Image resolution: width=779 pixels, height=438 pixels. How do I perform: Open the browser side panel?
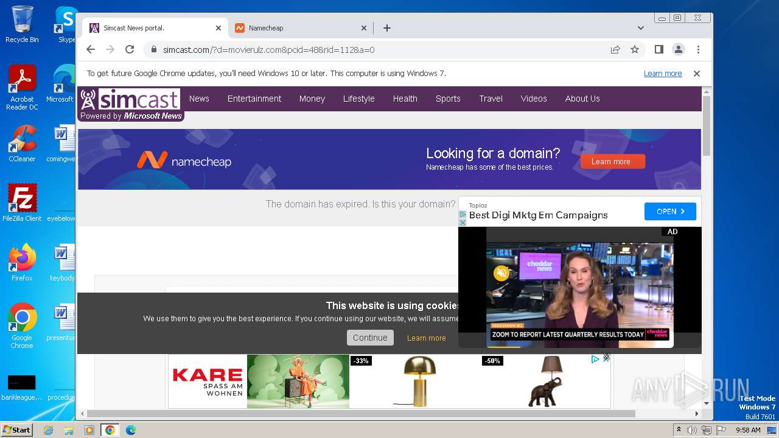(658, 49)
